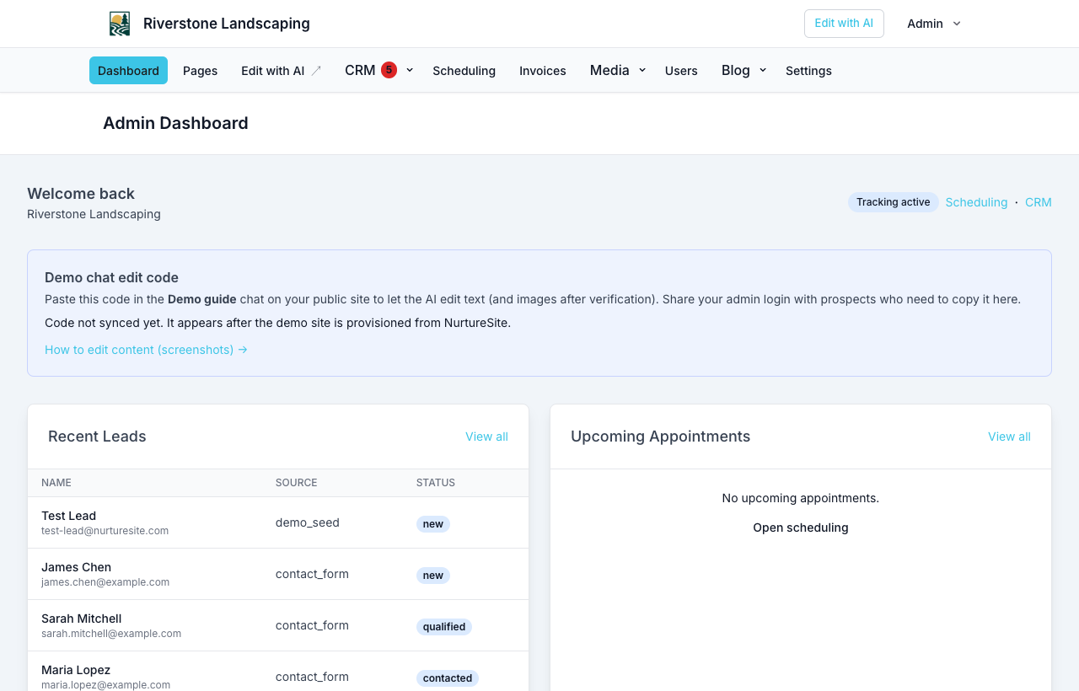Click the Recent Leads heading

click(97, 437)
